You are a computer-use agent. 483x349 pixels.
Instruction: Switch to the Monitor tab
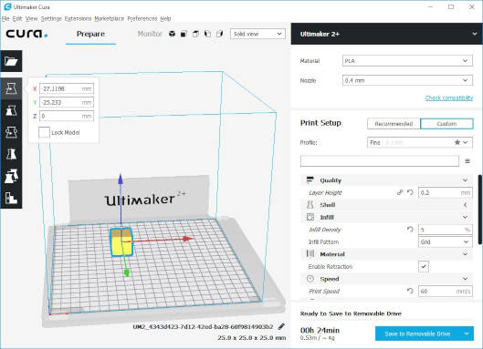coord(150,34)
